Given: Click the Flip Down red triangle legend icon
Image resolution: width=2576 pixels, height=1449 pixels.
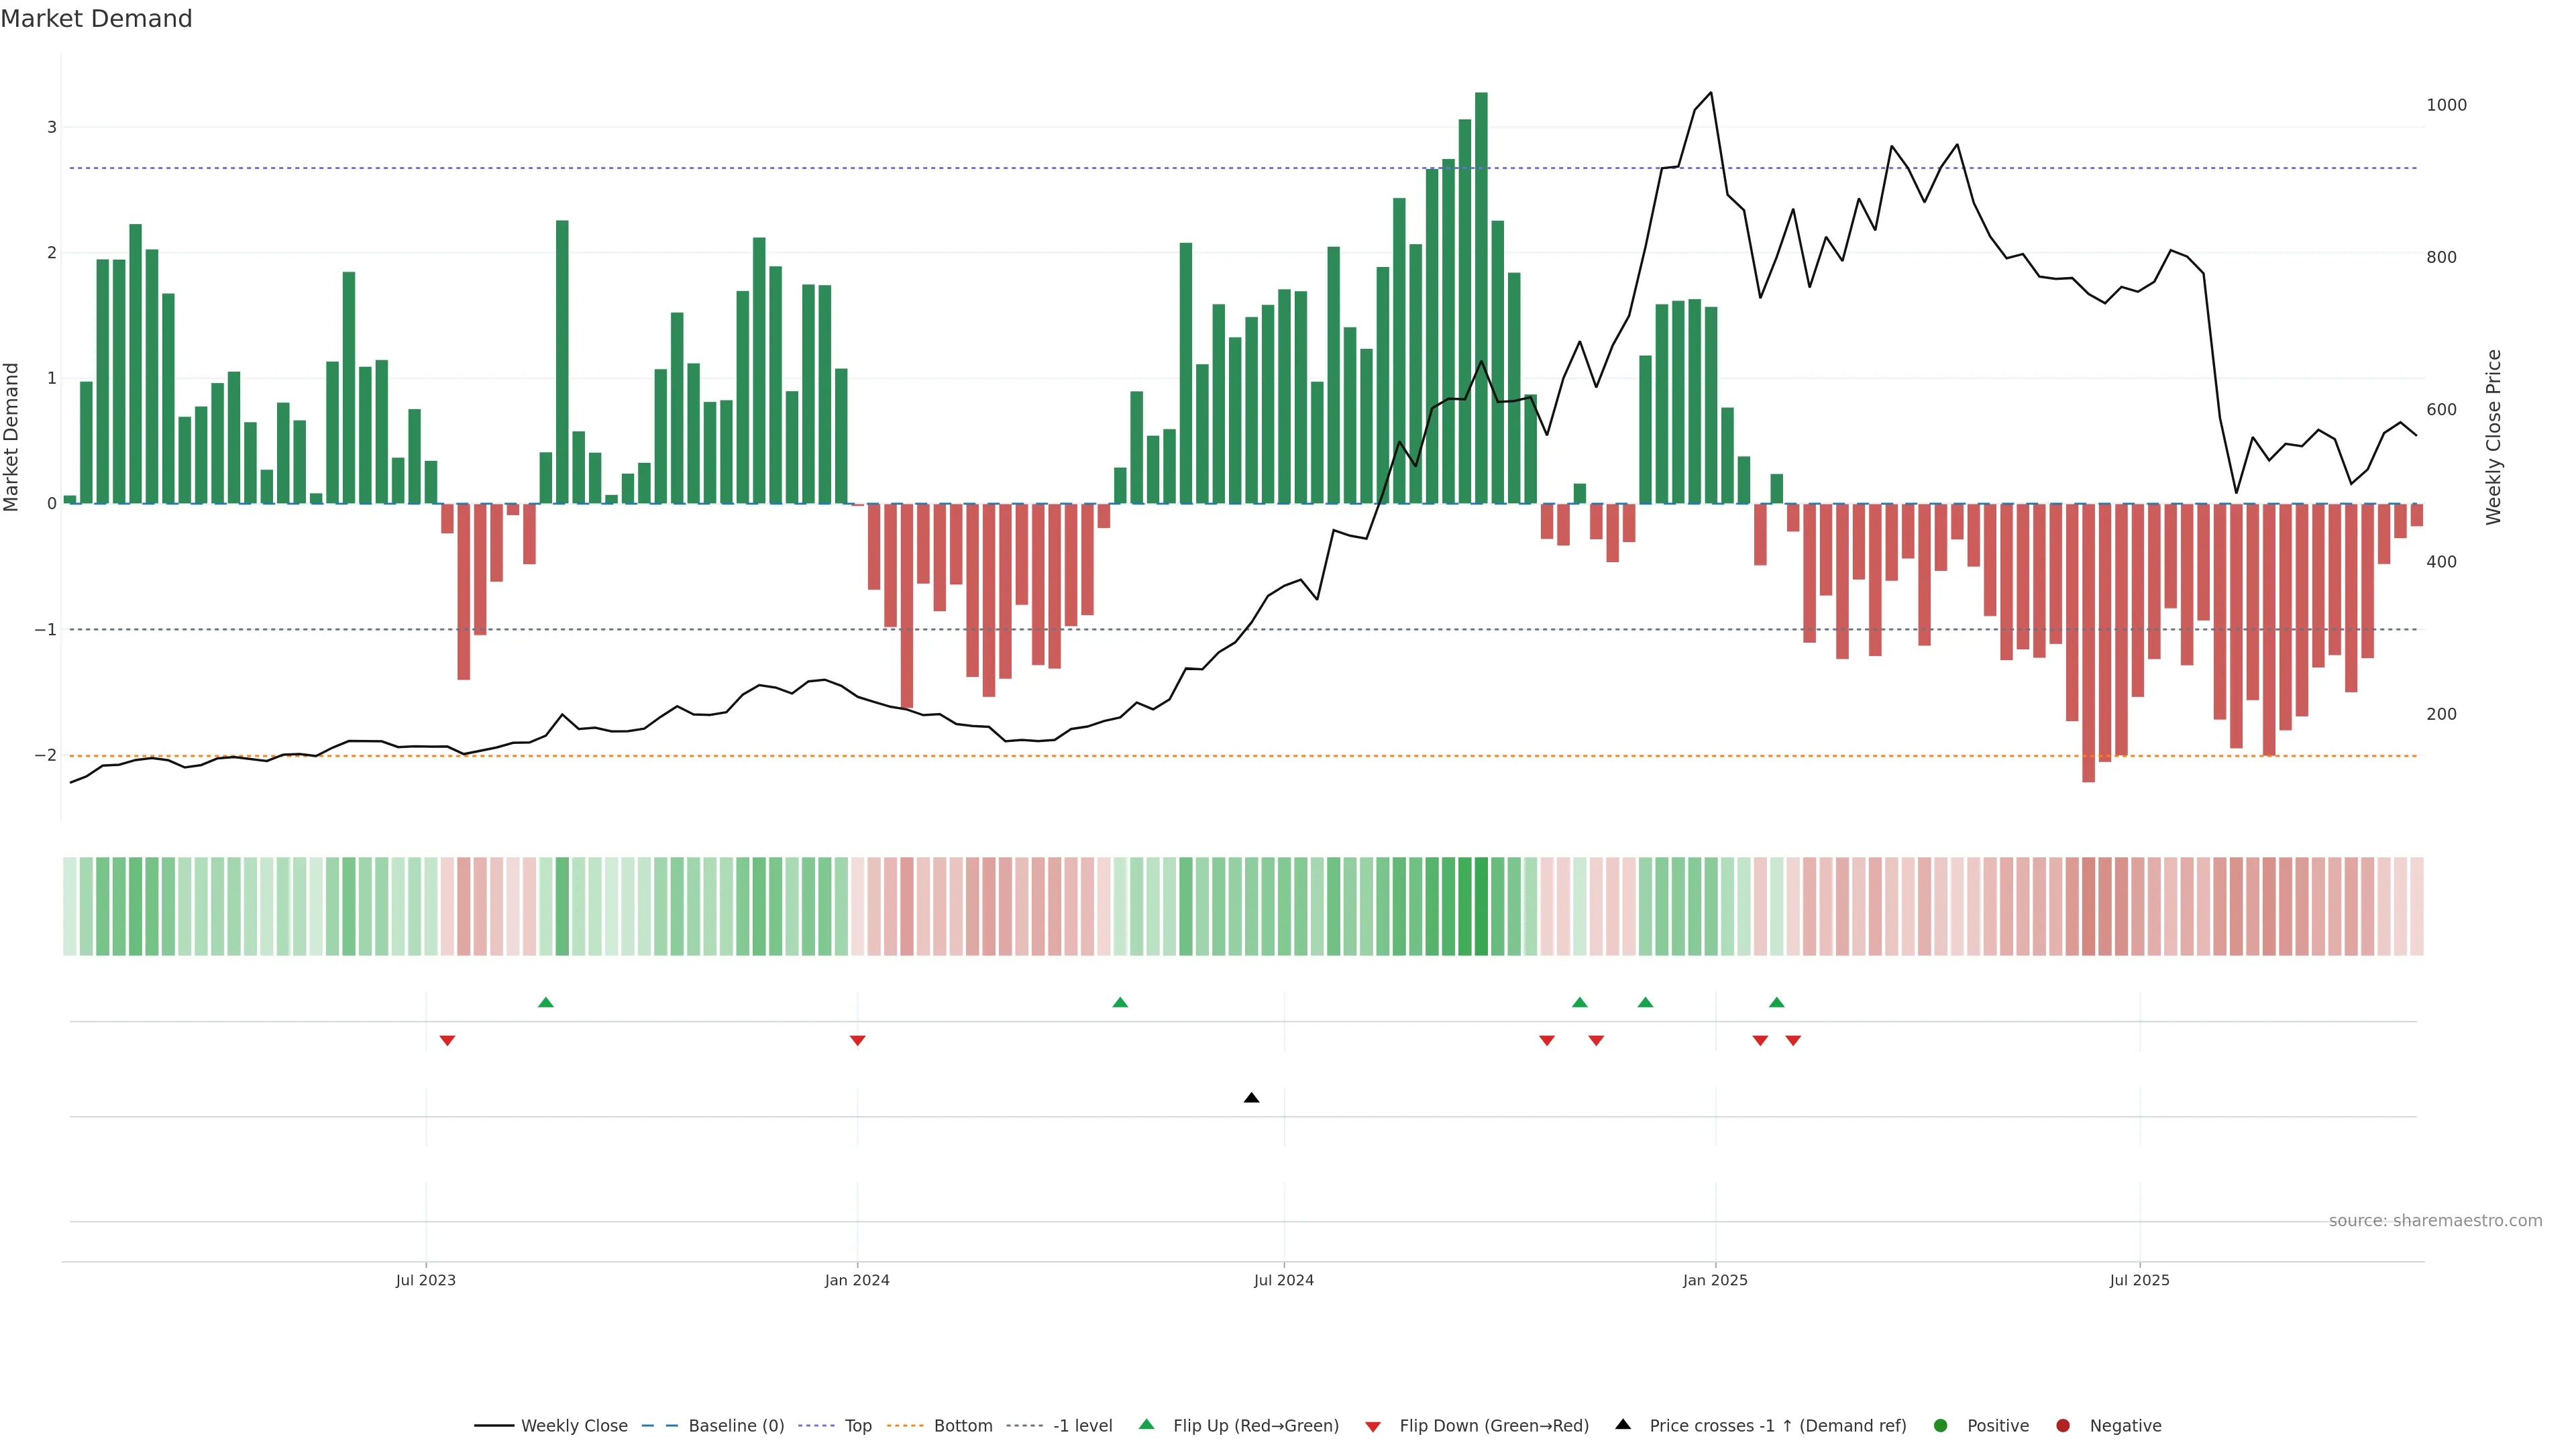Looking at the screenshot, I should 1373,1427.
